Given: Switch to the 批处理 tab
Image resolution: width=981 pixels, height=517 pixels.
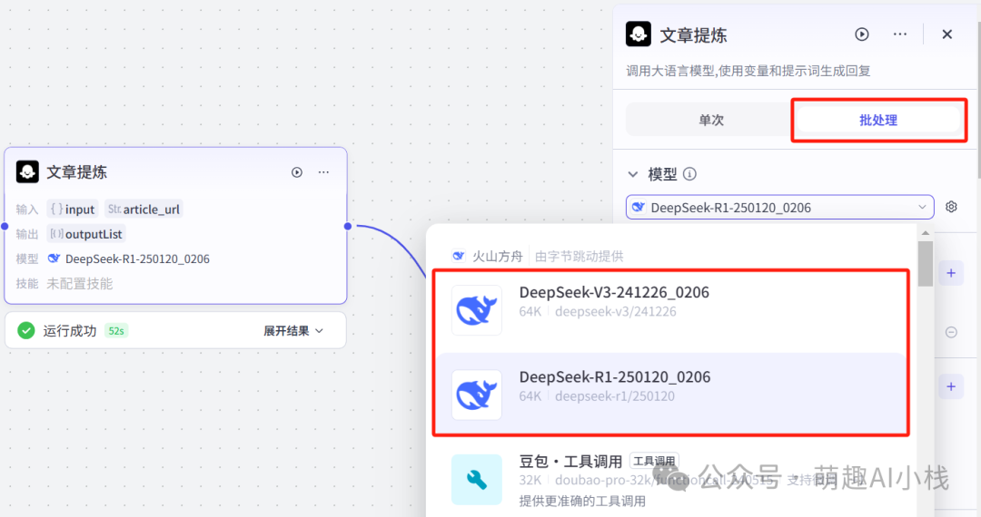Looking at the screenshot, I should coord(878,120).
